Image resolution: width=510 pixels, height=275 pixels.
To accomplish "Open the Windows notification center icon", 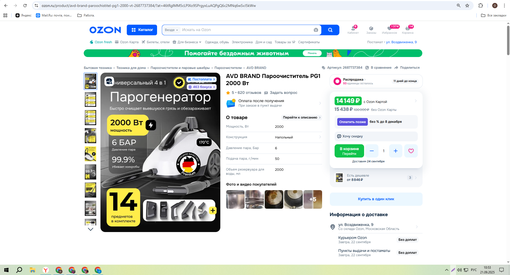I will 501,270.
